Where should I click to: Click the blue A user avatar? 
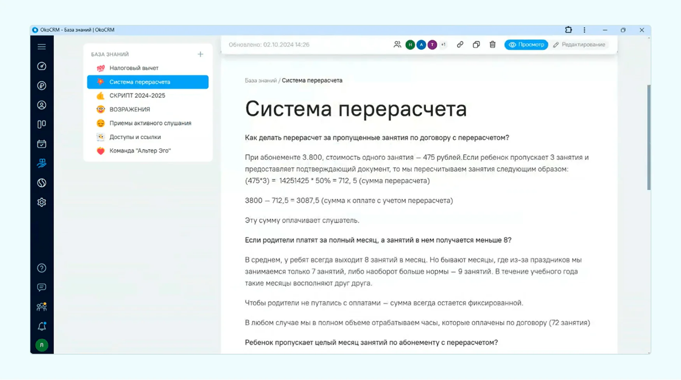coord(421,45)
